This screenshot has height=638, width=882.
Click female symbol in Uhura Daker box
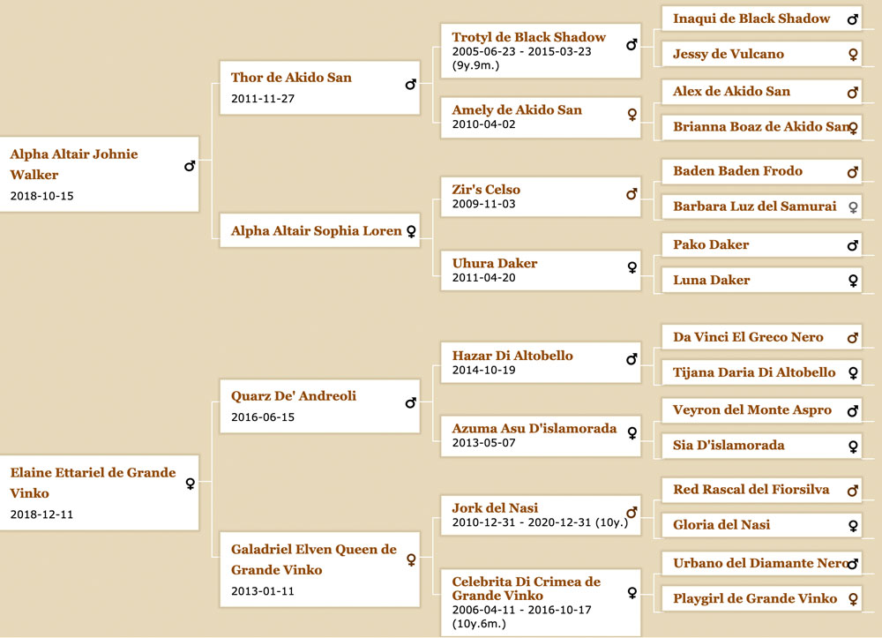pyautogui.click(x=632, y=267)
